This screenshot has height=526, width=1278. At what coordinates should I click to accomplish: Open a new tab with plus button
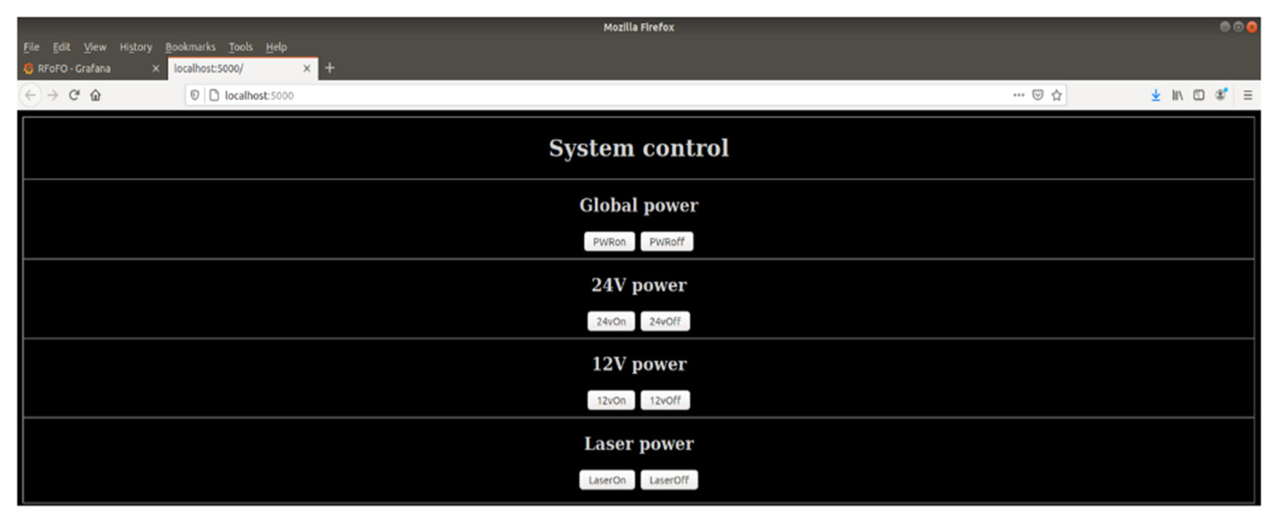coord(330,68)
